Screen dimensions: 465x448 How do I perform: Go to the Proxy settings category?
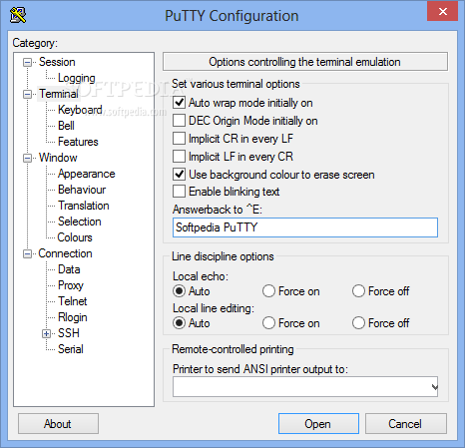(x=71, y=285)
